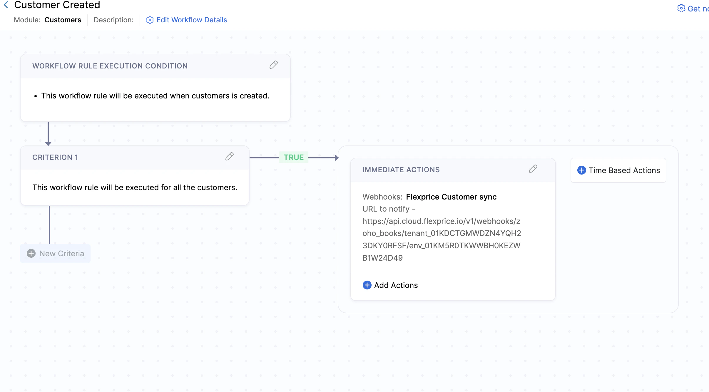Open the Flexprice Customer sync webhook
Image resolution: width=709 pixels, height=392 pixels.
[x=451, y=197]
